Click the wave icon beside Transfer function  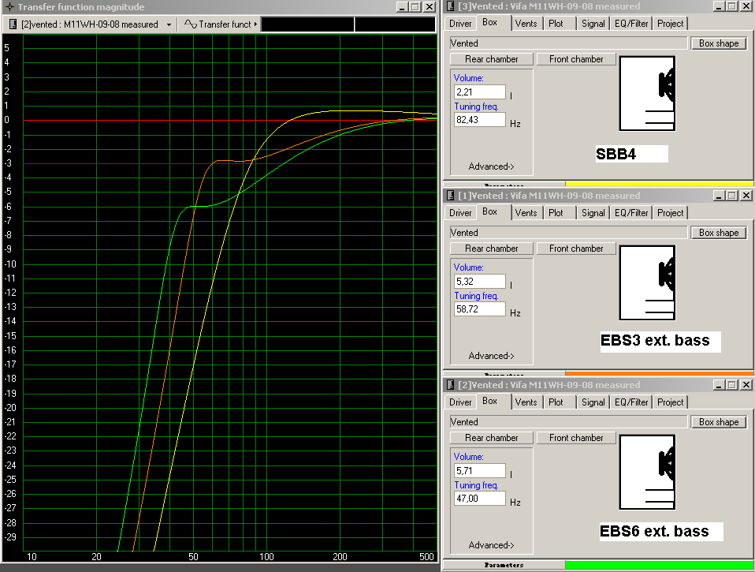pyautogui.click(x=190, y=24)
